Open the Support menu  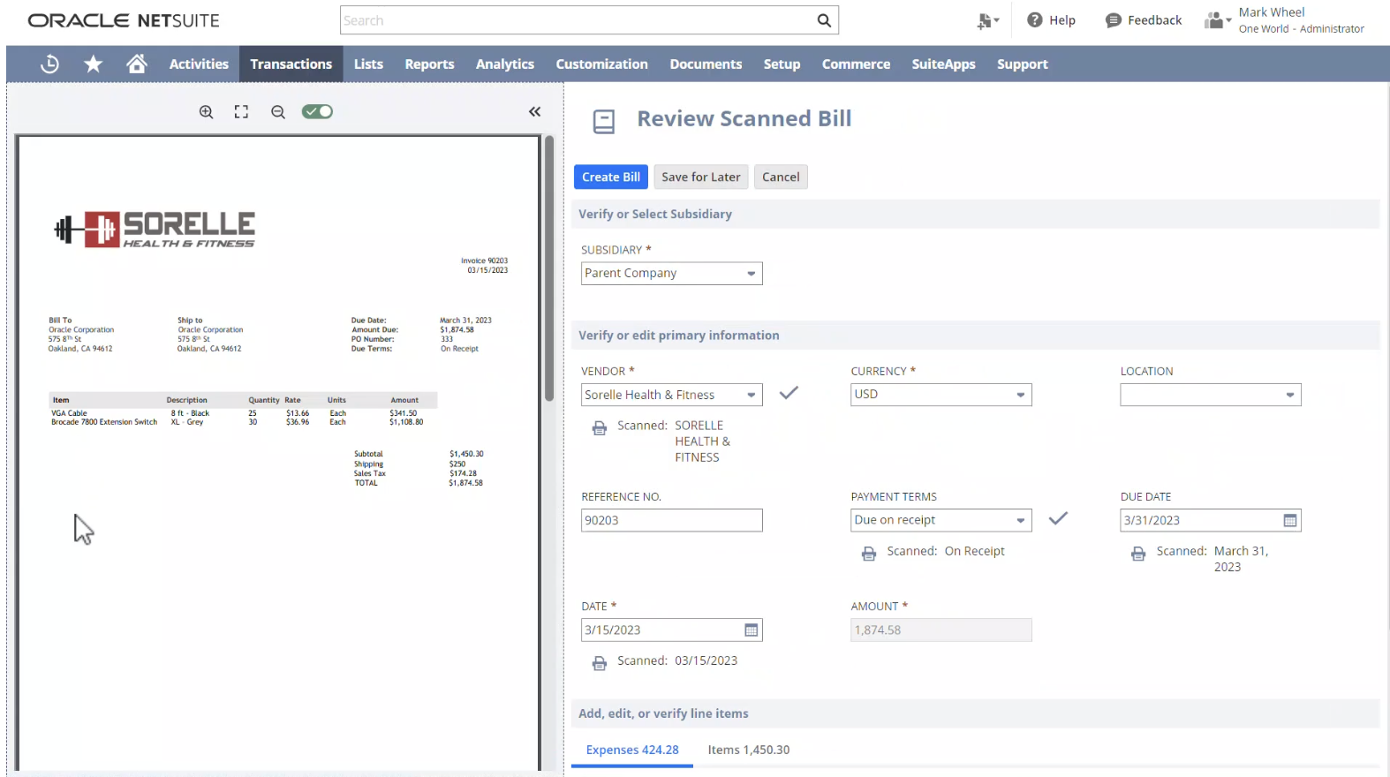coord(1023,64)
